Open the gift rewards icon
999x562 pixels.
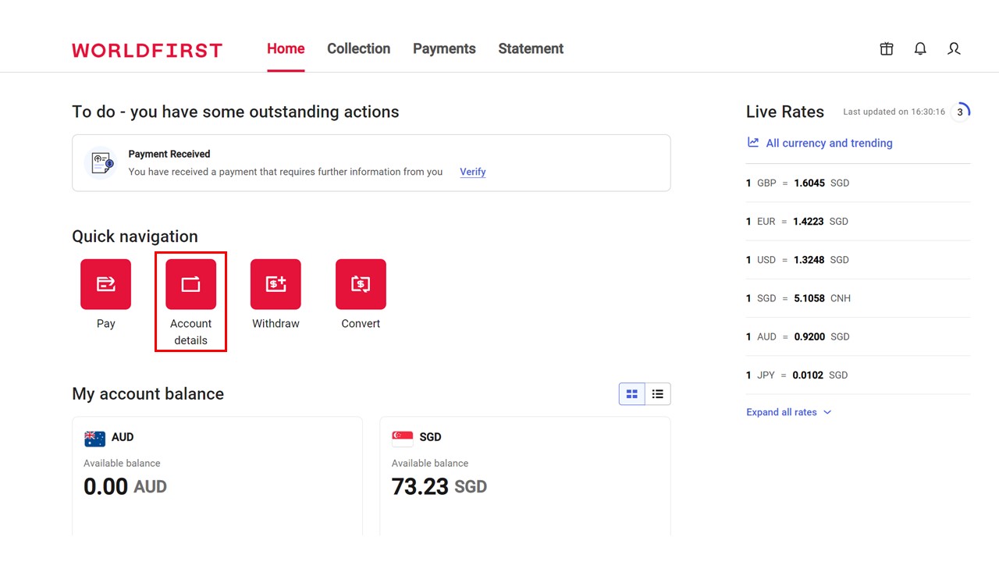[x=887, y=48]
